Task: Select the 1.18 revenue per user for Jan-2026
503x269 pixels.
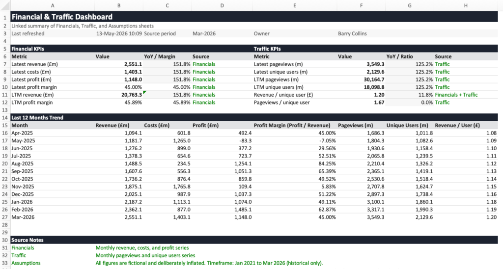Action: [491, 202]
